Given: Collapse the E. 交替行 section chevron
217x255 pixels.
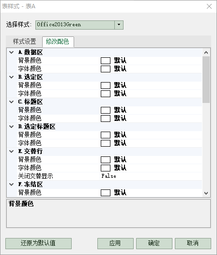Looking at the screenshot, I should 11,151.
